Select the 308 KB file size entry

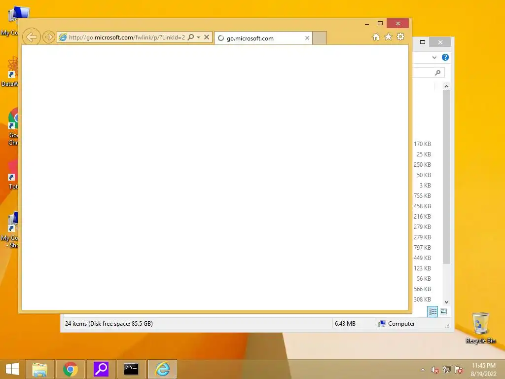coord(422,300)
